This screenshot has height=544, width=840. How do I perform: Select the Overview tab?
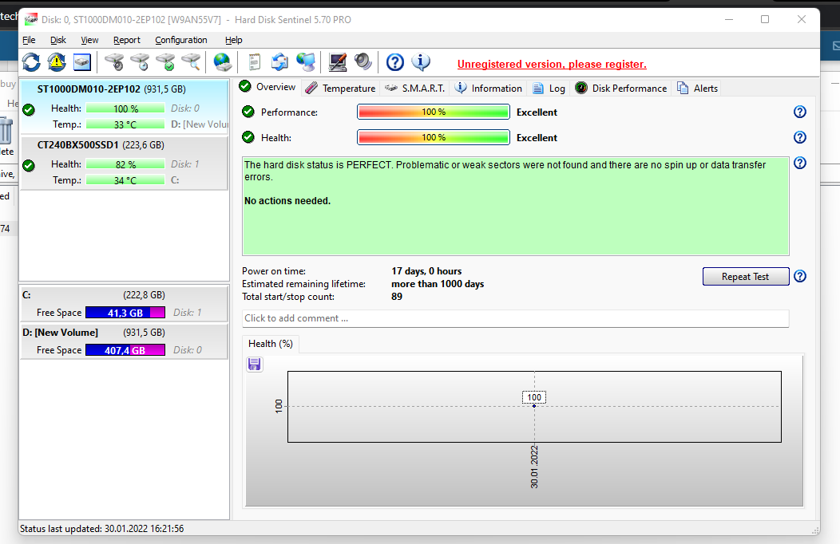pyautogui.click(x=267, y=87)
